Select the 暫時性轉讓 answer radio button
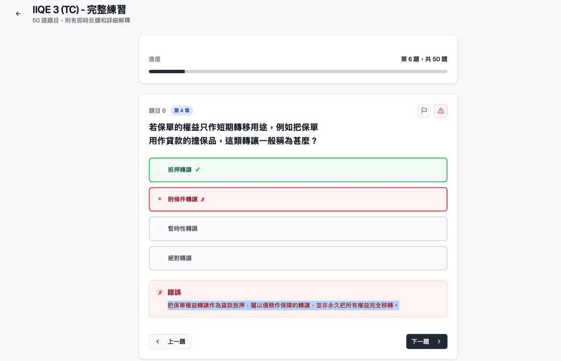Image resolution: width=561 pixels, height=361 pixels. [x=159, y=228]
